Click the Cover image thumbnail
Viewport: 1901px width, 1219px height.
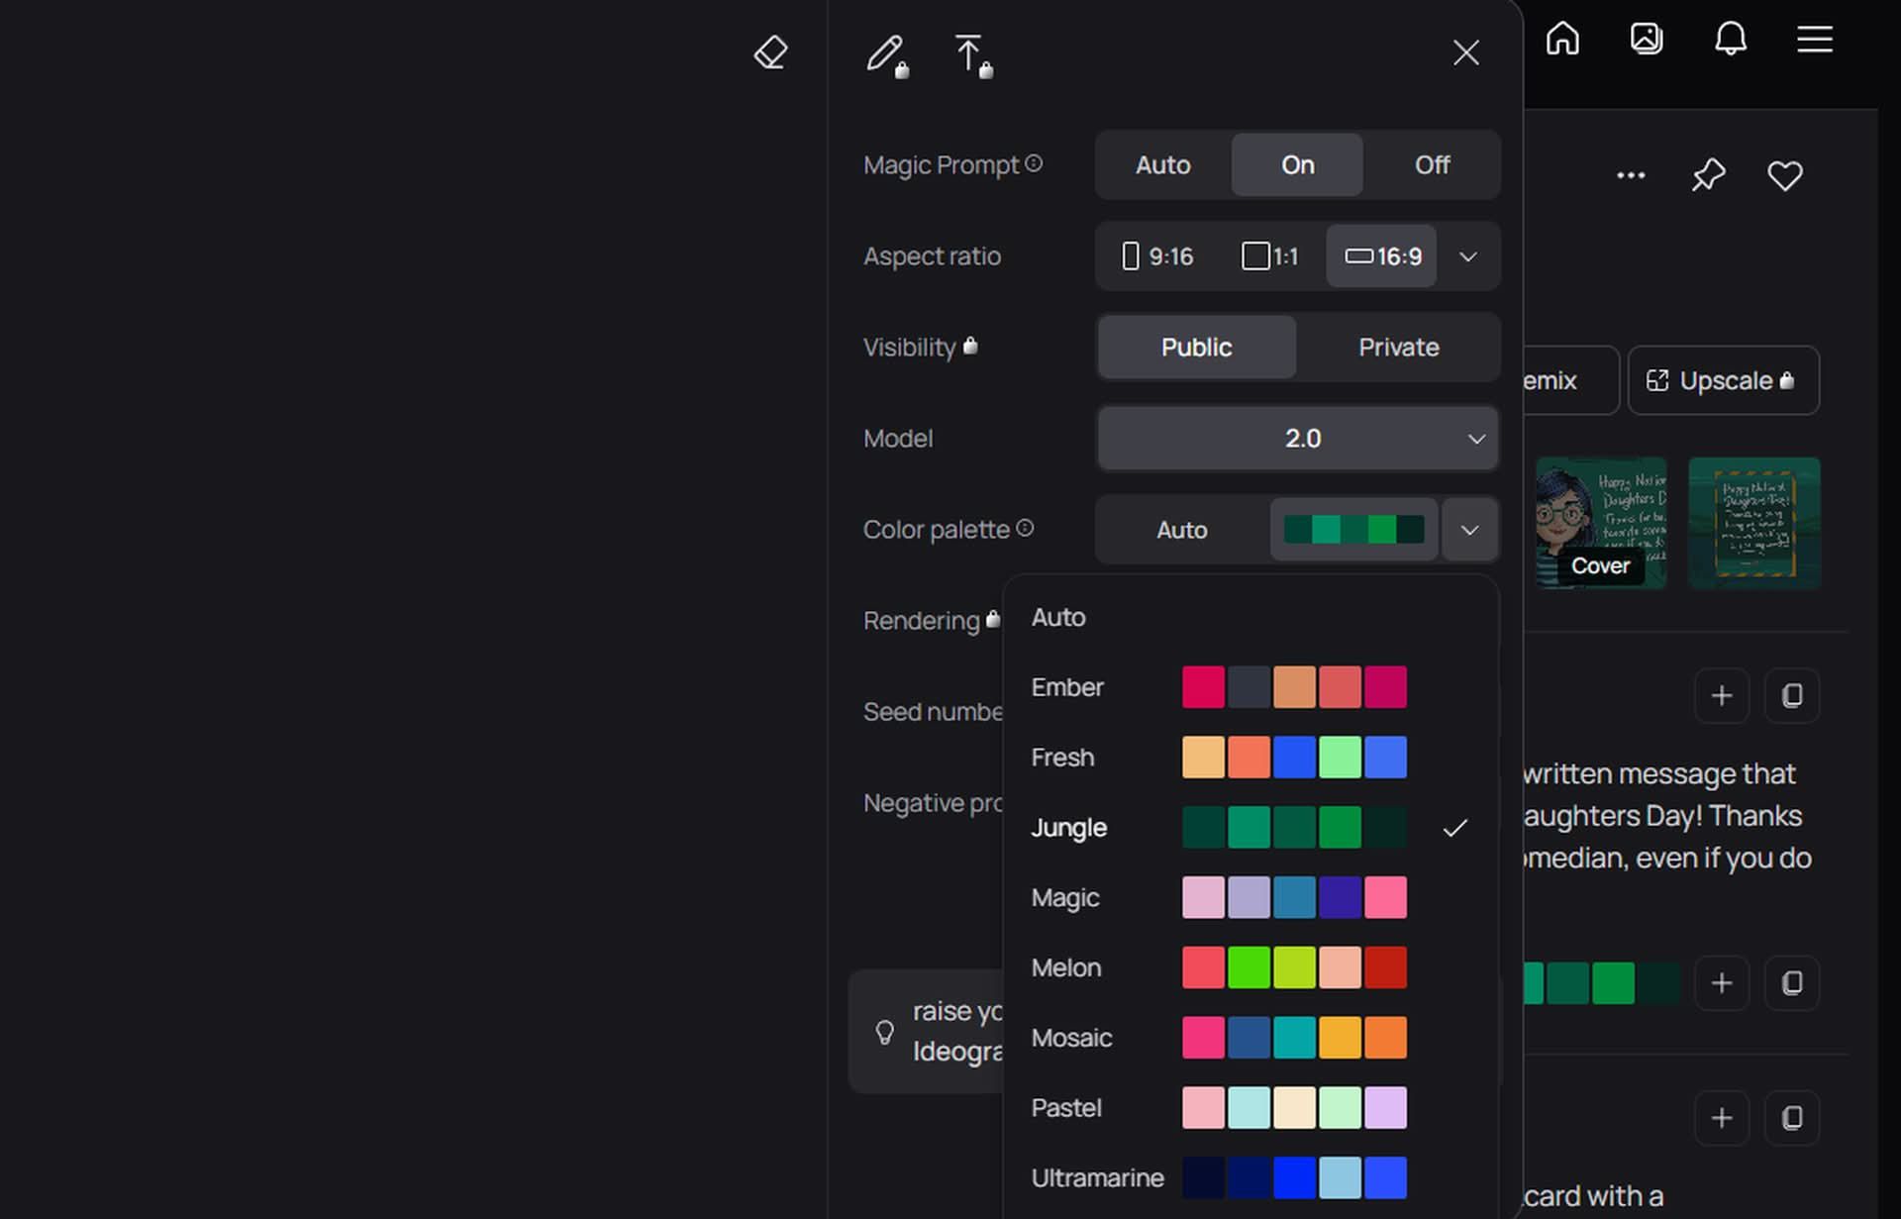click(x=1600, y=522)
